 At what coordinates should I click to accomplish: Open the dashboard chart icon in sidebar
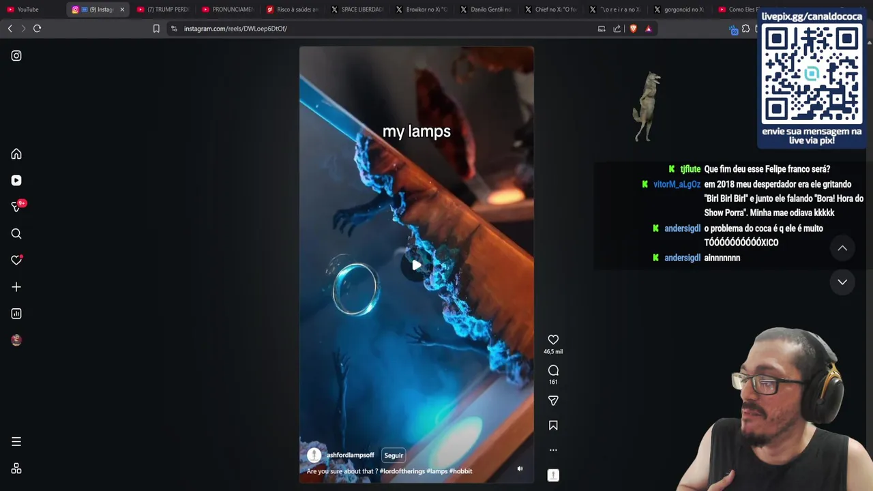[16, 314]
